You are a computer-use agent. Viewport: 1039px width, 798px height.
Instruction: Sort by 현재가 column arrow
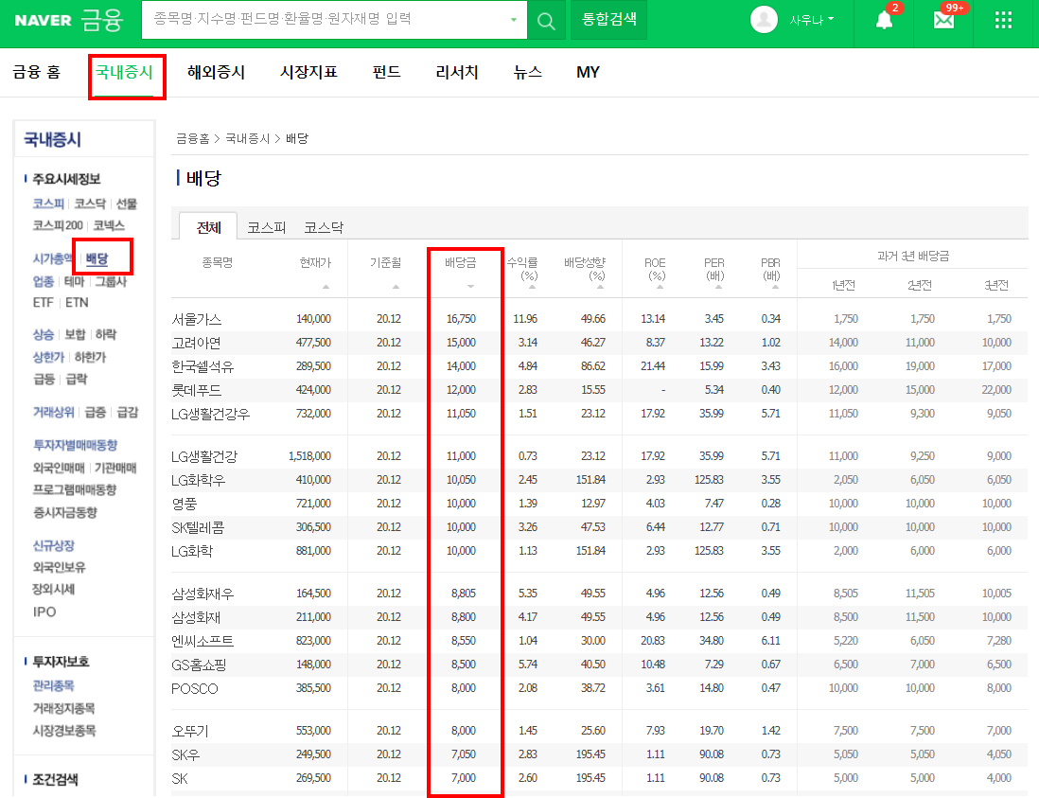326,287
